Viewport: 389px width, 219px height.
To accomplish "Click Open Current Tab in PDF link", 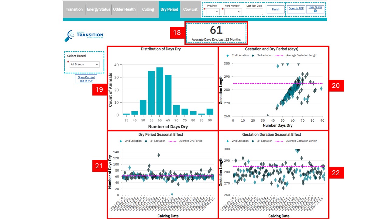I will (x=86, y=79).
